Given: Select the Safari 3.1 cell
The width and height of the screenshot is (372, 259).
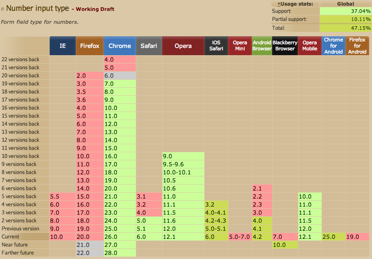Looking at the screenshot, I should [149, 197].
